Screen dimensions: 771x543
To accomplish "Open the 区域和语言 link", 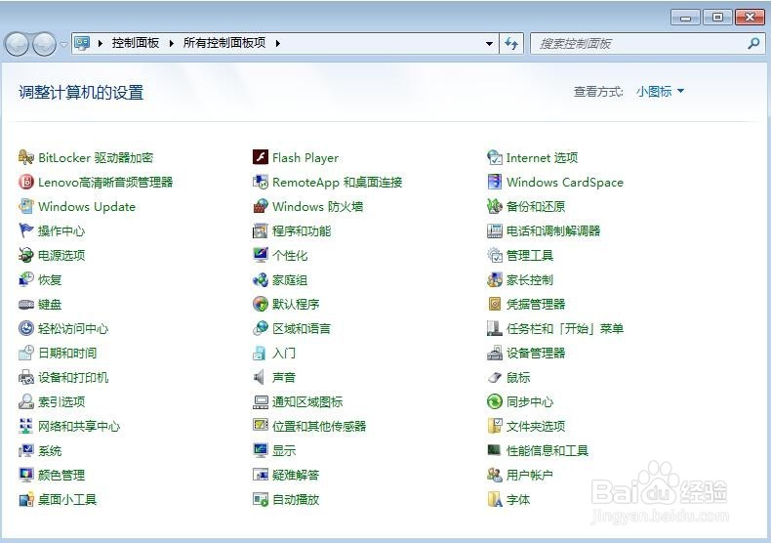I will click(x=302, y=328).
